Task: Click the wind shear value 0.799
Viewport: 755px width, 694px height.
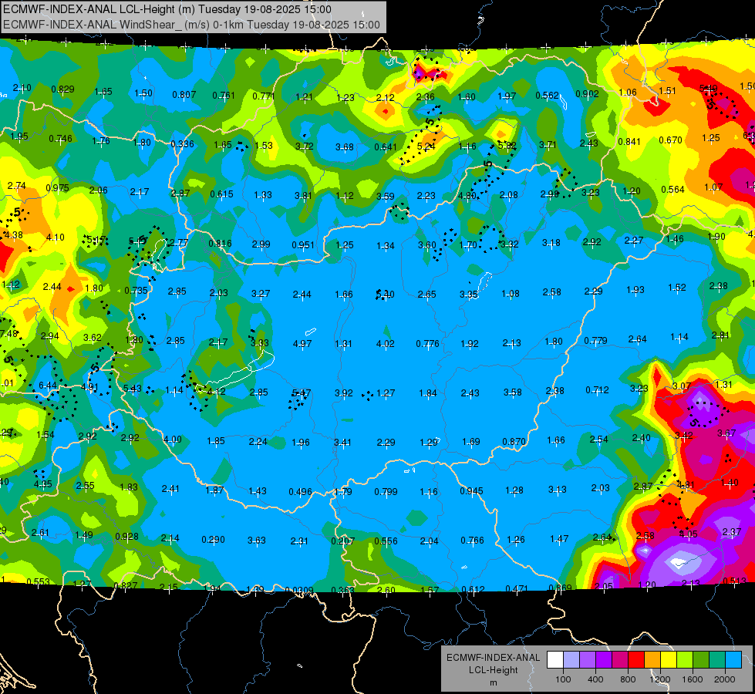Action: 386,492
